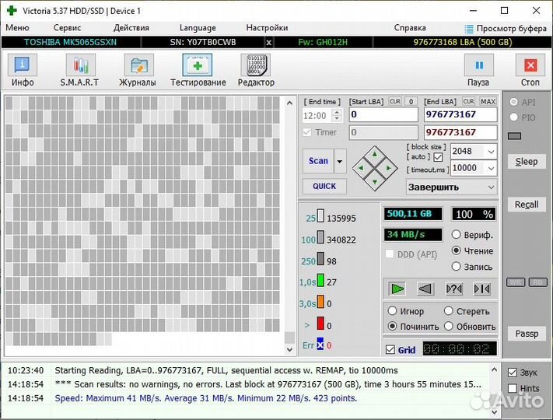
Task: Open the Сервис menu
Action: 68,27
